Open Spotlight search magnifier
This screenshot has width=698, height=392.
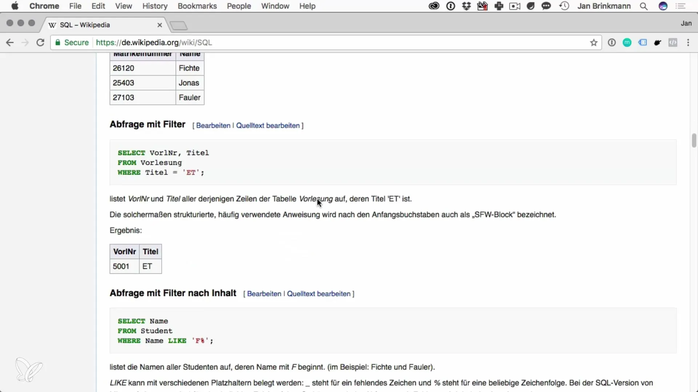(643, 6)
